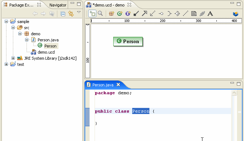
Task: Select the note tool
Action: [x=194, y=14]
